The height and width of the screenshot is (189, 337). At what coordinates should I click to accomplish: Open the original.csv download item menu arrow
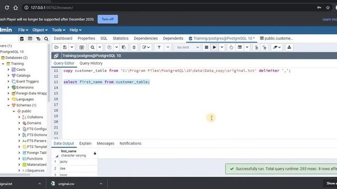101,184
